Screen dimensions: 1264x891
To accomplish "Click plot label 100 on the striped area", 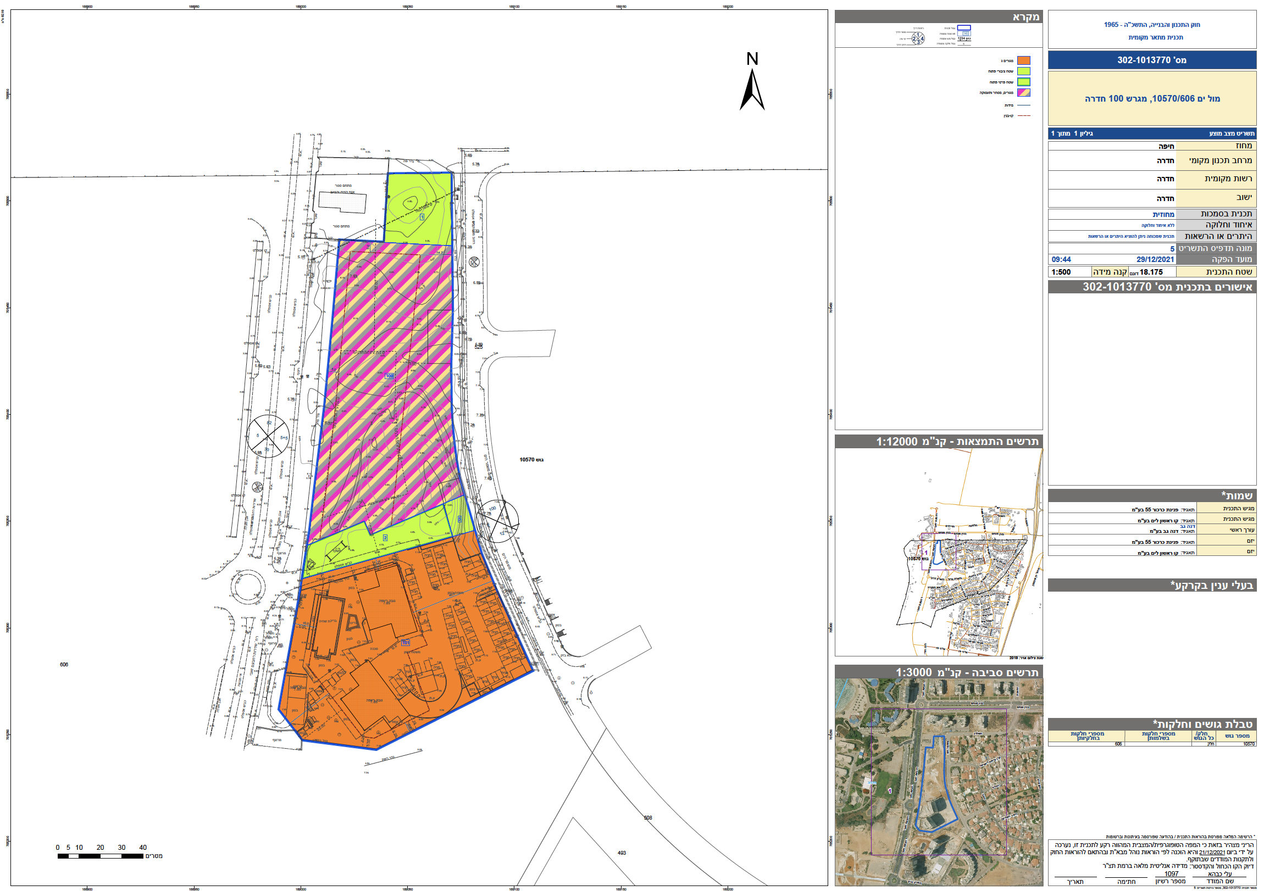I will tap(389, 376).
